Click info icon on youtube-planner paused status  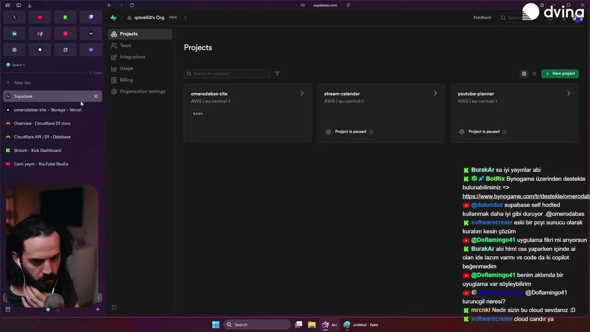point(504,132)
